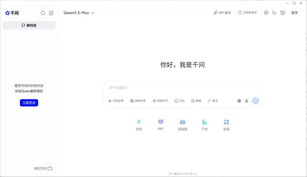
Task: Open 文档 document tool
Action: point(204,125)
